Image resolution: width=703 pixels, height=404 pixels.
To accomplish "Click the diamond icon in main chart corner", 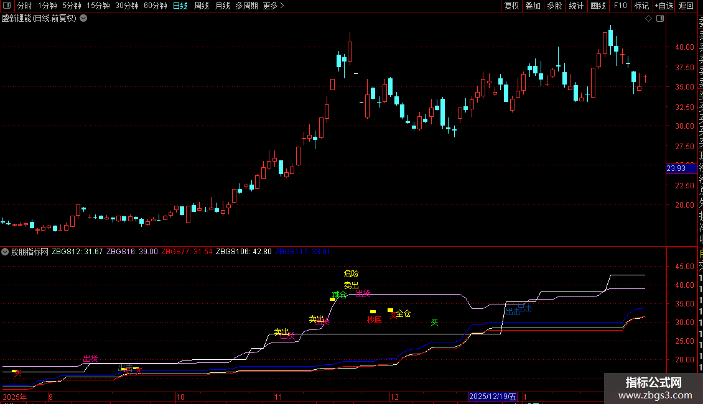I will click(x=648, y=19).
